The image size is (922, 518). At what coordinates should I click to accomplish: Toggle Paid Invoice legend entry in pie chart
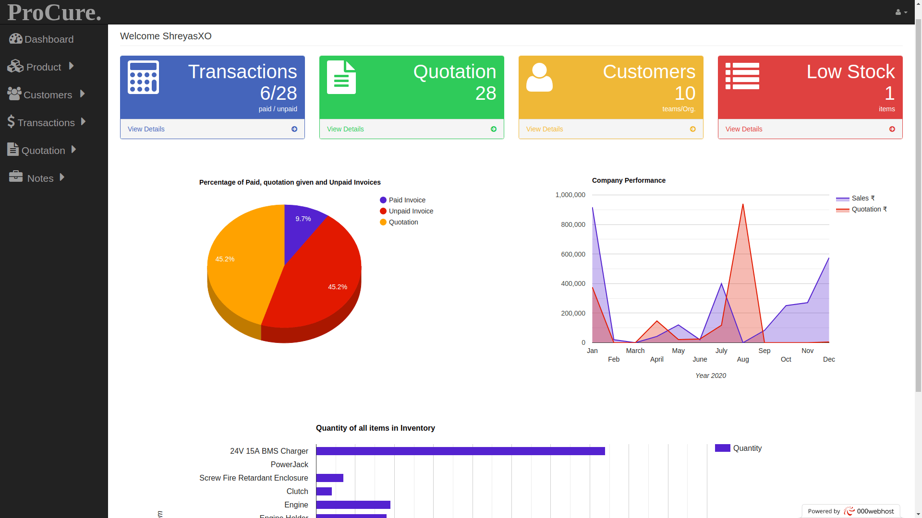click(x=407, y=200)
